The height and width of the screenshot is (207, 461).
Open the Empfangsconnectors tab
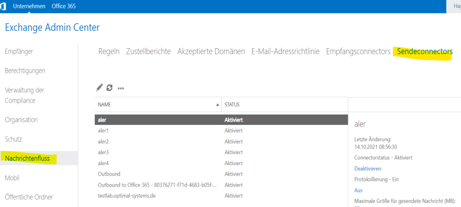358,52
